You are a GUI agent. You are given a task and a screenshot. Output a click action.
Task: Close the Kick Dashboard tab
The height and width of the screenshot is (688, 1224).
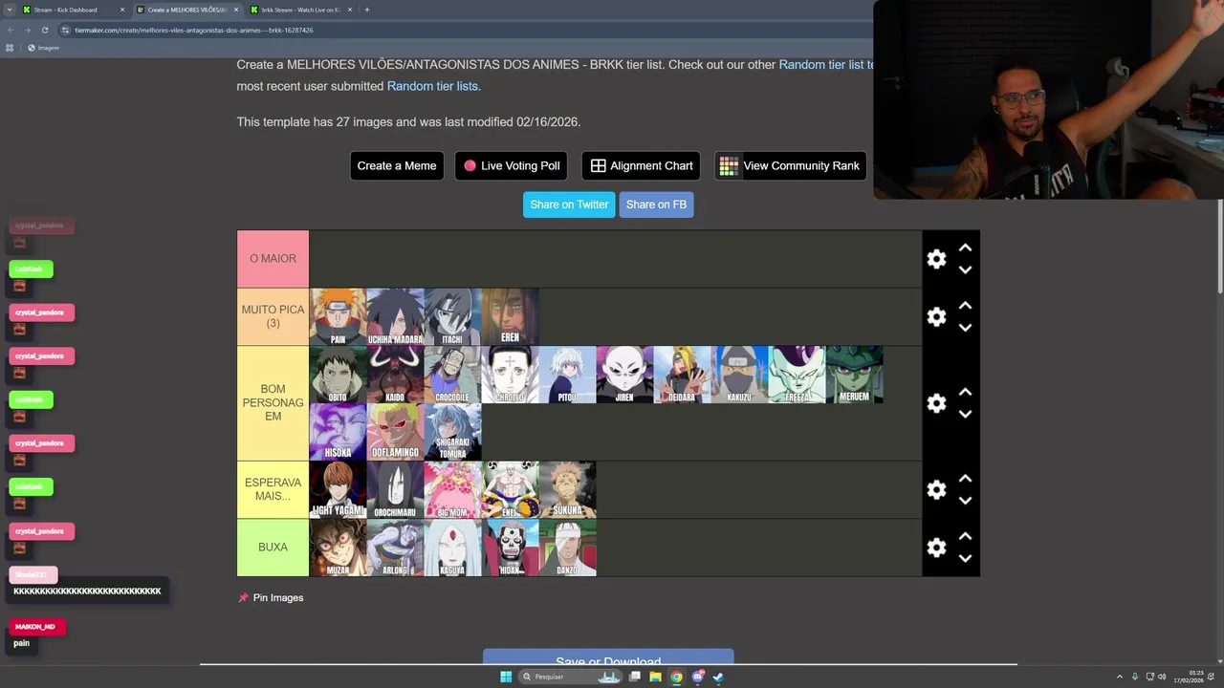[122, 10]
